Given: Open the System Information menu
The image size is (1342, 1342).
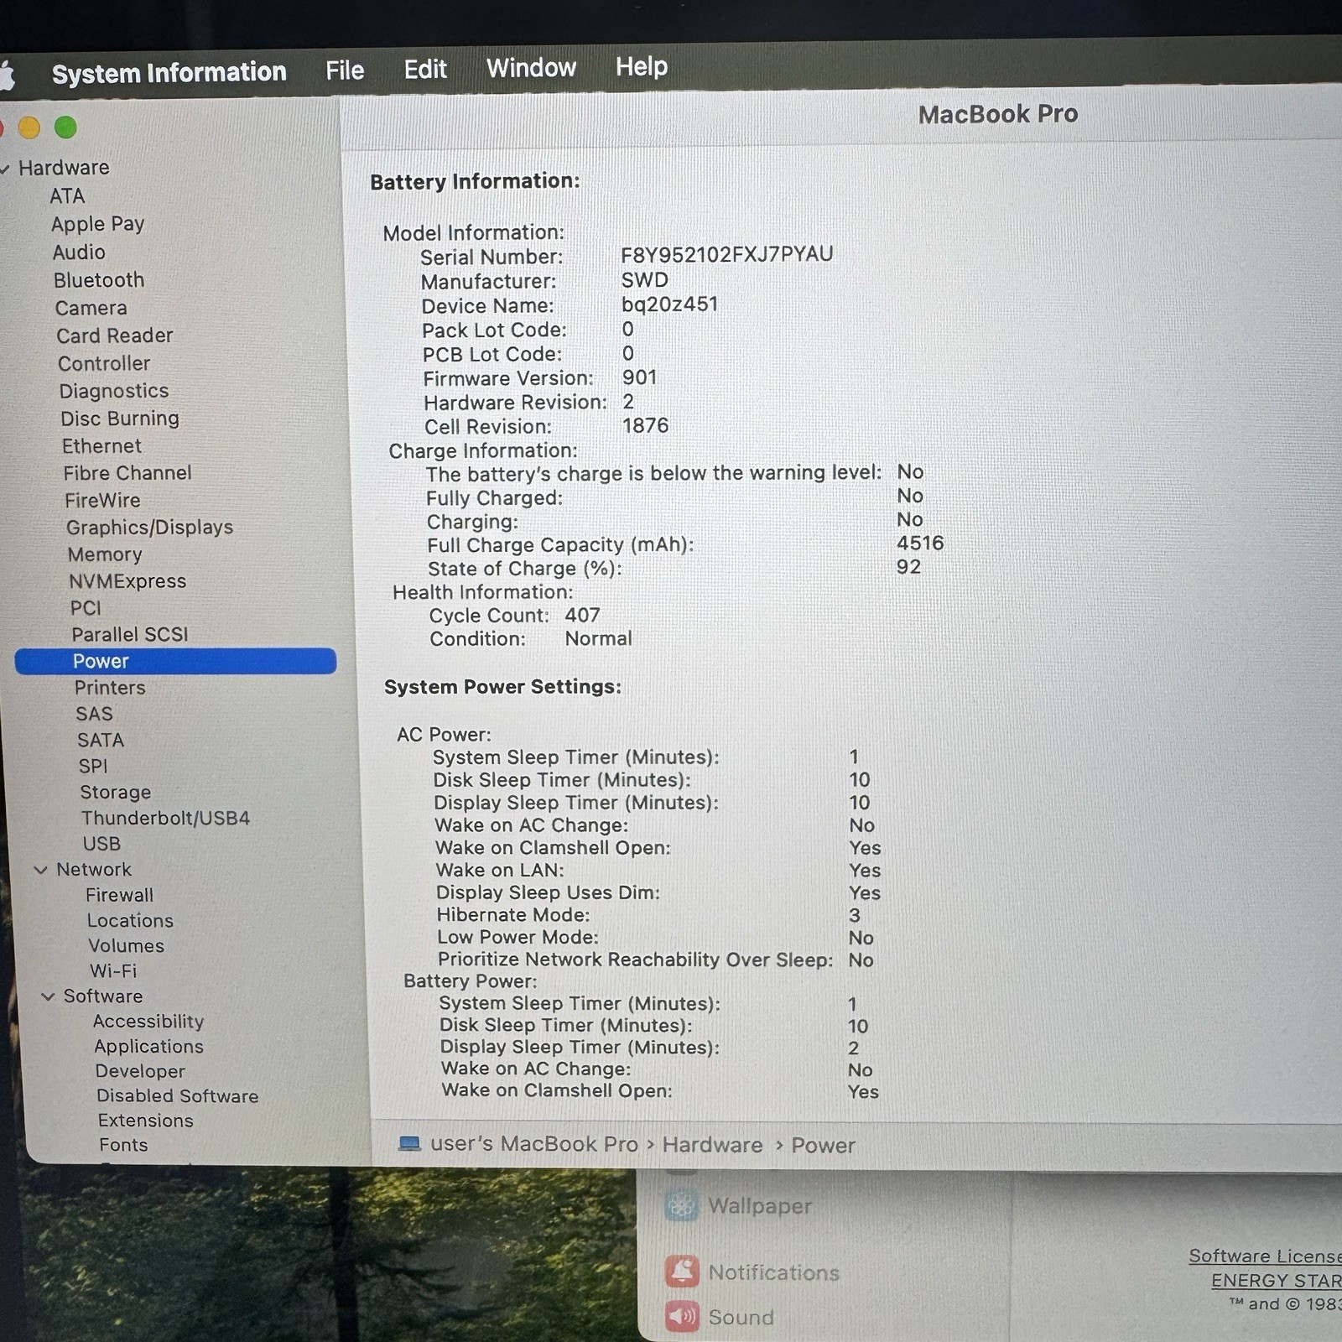Looking at the screenshot, I should [x=169, y=73].
